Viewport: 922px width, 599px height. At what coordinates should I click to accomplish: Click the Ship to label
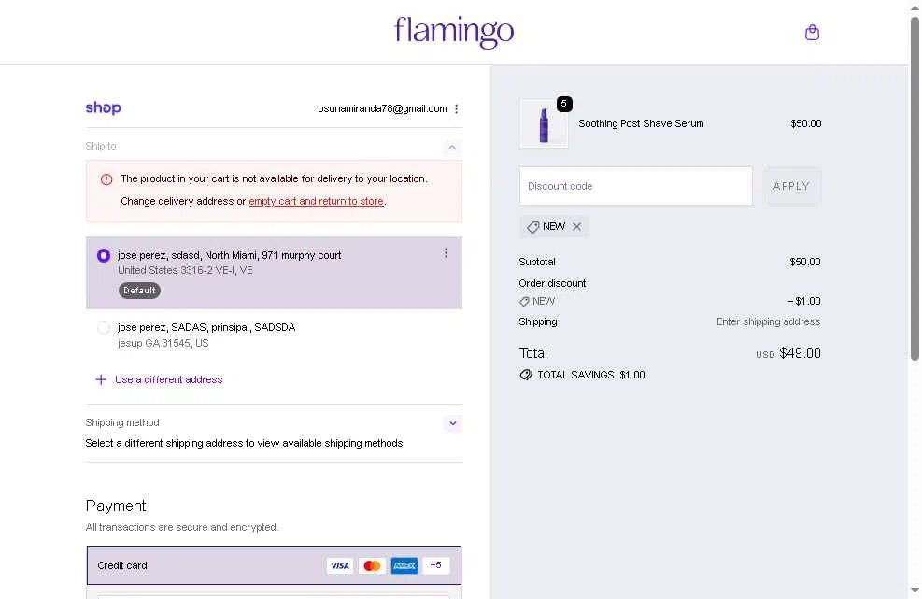101,146
